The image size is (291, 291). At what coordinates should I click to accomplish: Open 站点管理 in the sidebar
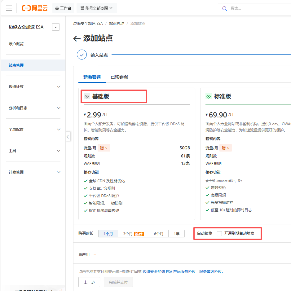(x=16, y=65)
